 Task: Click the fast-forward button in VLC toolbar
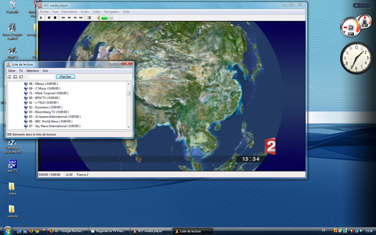click(x=75, y=18)
